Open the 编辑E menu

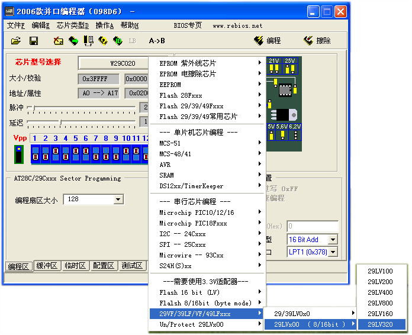click(41, 25)
